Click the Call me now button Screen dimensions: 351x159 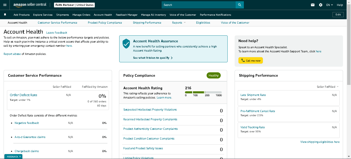[251, 61]
